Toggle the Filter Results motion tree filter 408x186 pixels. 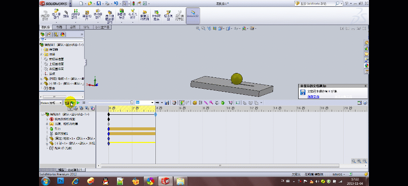pyautogui.click(x=92, y=108)
